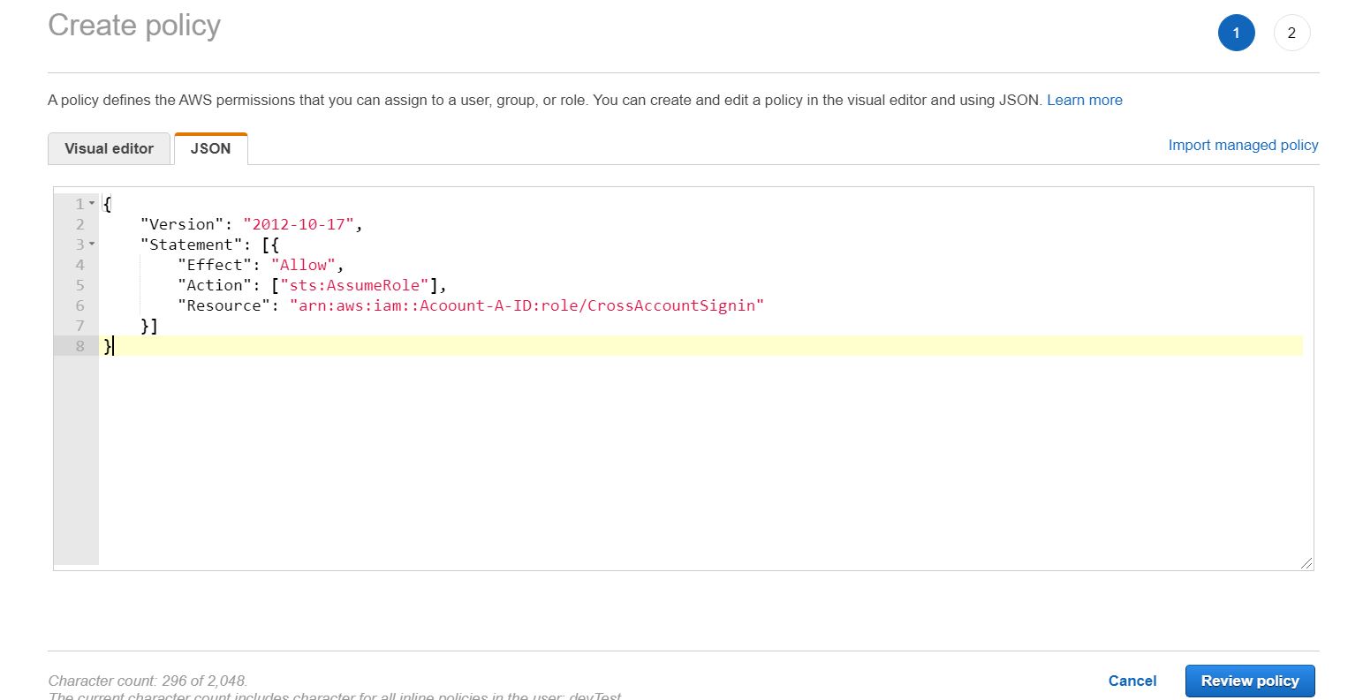
Task: Click Import managed policy link
Action: click(1243, 145)
